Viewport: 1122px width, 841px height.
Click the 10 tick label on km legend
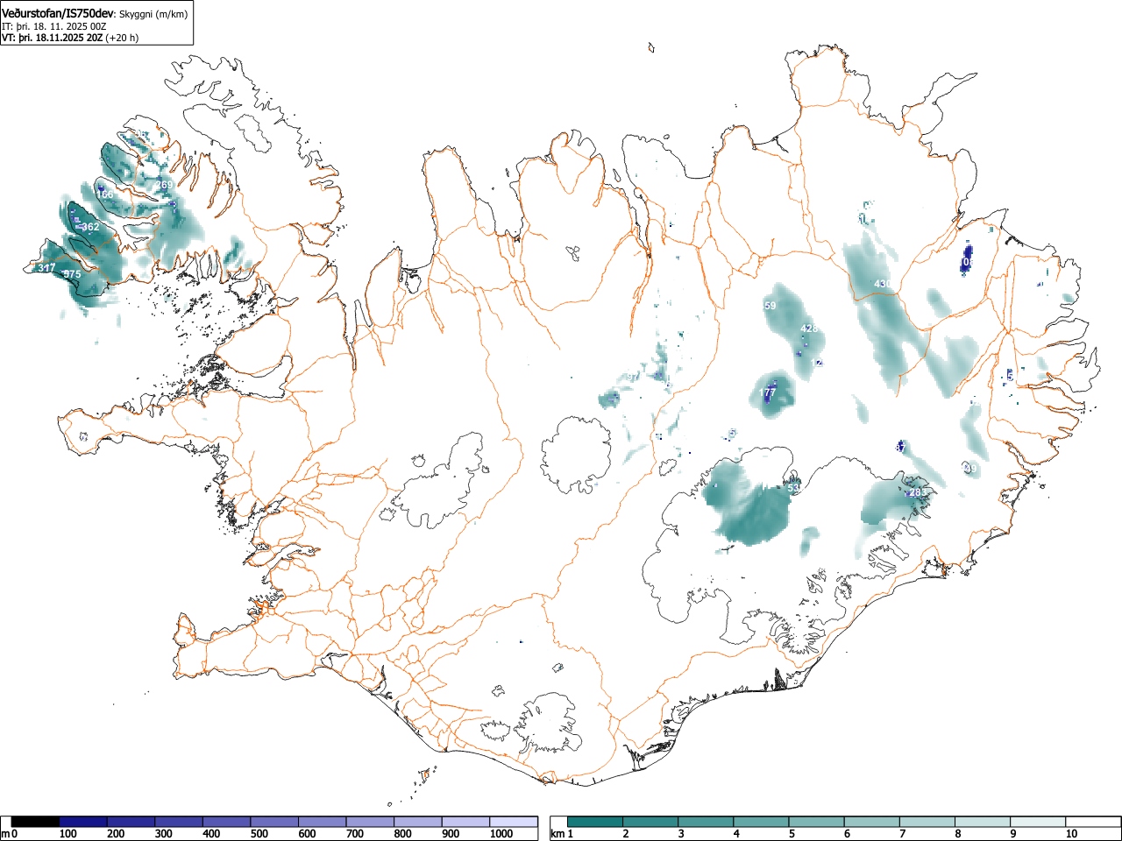coord(1070,834)
